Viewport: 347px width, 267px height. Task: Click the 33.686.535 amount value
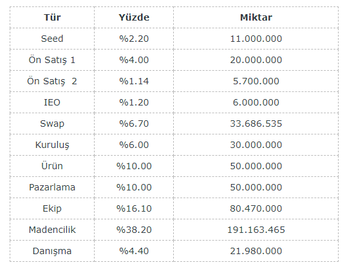click(x=256, y=124)
